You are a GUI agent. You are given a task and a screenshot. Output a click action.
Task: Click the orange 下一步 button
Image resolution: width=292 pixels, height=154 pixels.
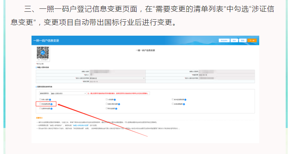click(x=252, y=41)
